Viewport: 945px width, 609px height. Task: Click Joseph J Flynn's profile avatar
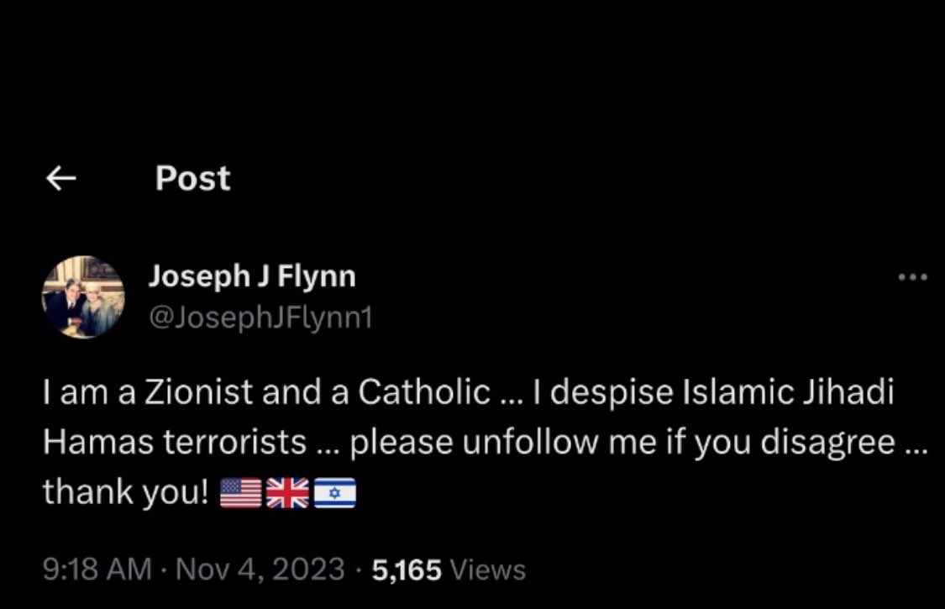point(83,297)
